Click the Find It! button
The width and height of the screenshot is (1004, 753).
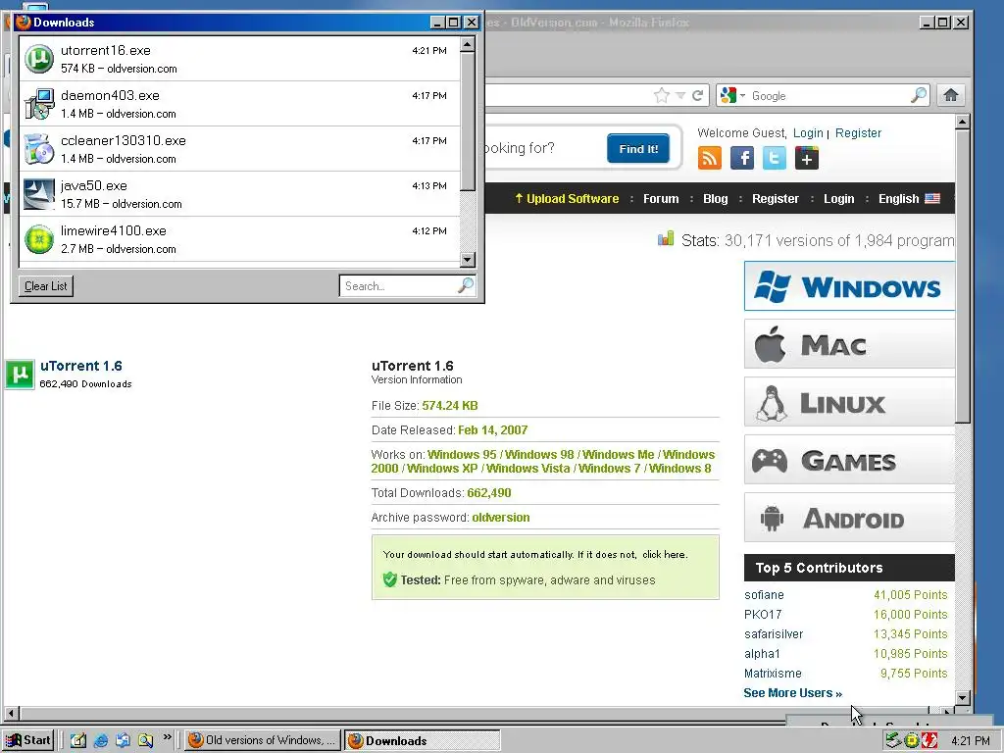click(638, 149)
